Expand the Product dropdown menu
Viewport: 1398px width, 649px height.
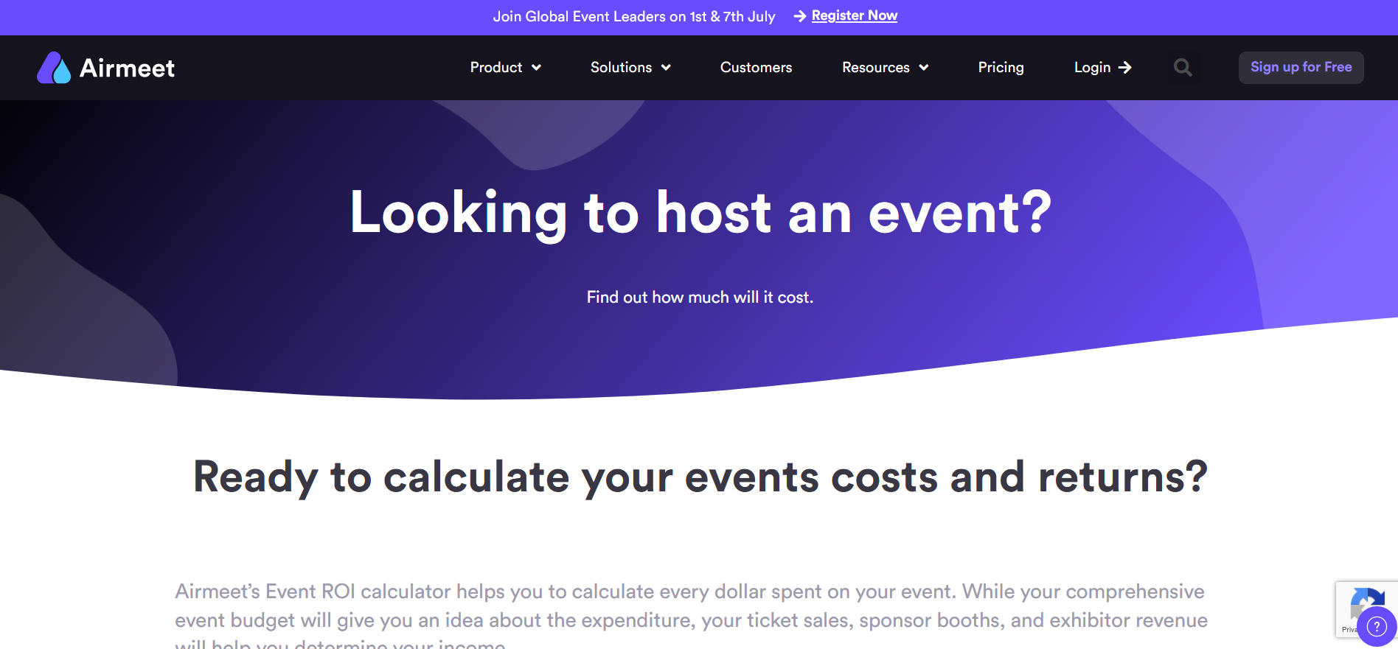(x=495, y=67)
